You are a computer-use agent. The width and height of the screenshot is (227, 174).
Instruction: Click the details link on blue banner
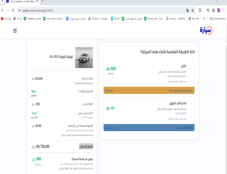click(x=110, y=128)
